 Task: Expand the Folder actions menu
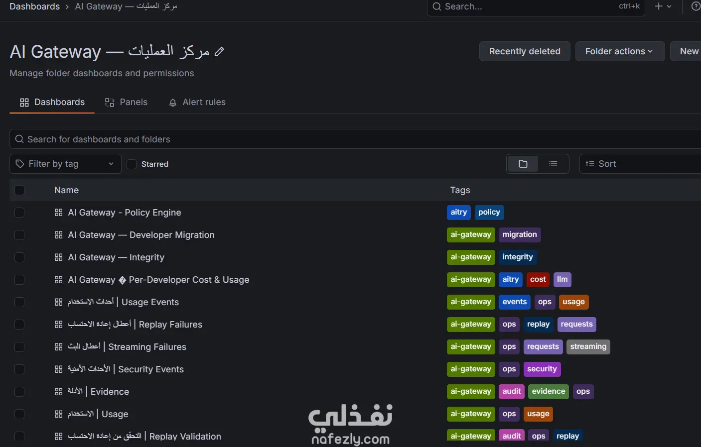[620, 51]
